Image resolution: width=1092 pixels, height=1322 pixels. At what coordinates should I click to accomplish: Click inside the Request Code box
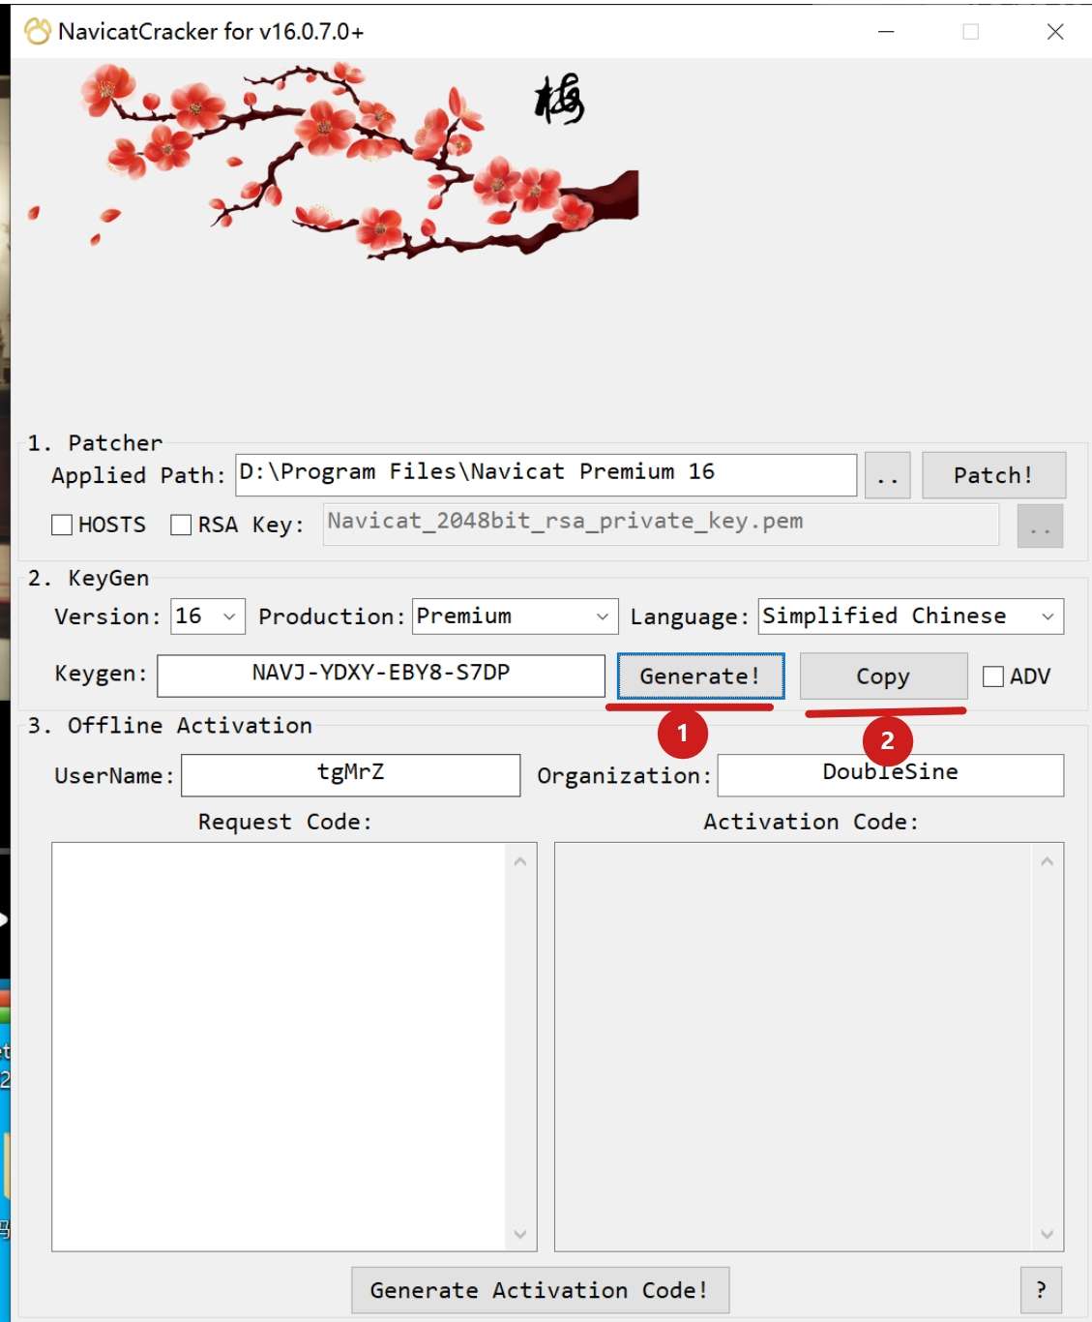tap(294, 1047)
